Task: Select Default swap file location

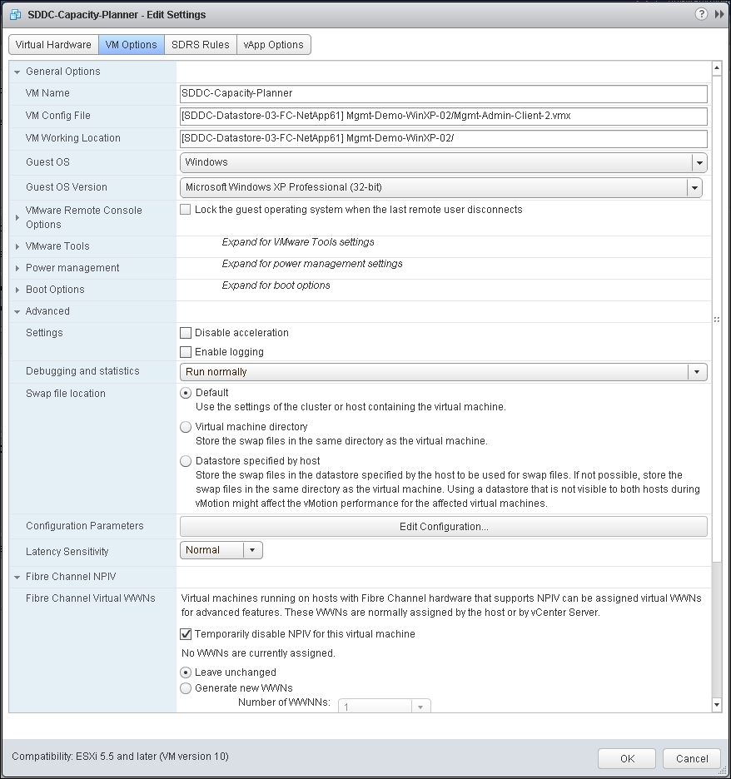Action: coord(186,393)
